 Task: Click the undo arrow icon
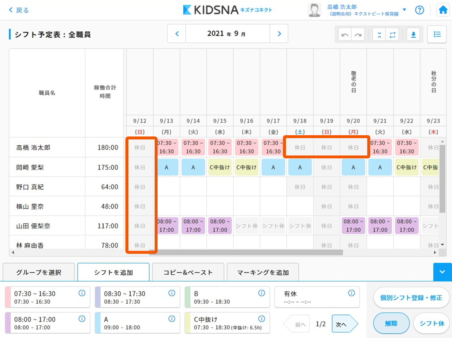345,35
